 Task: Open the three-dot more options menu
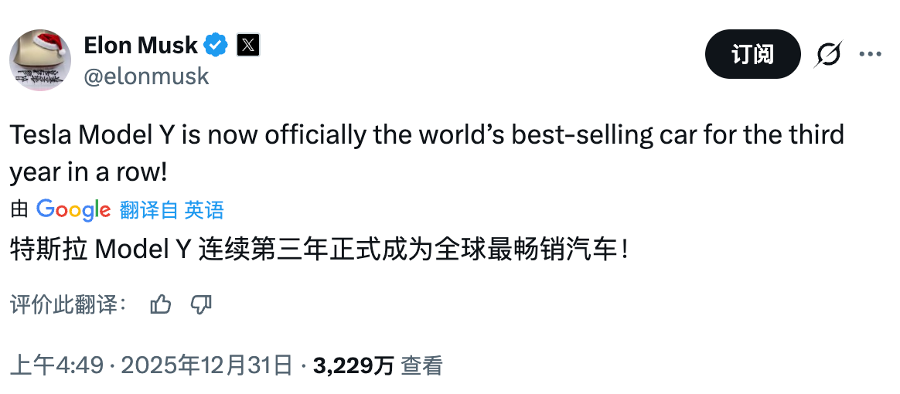[871, 54]
